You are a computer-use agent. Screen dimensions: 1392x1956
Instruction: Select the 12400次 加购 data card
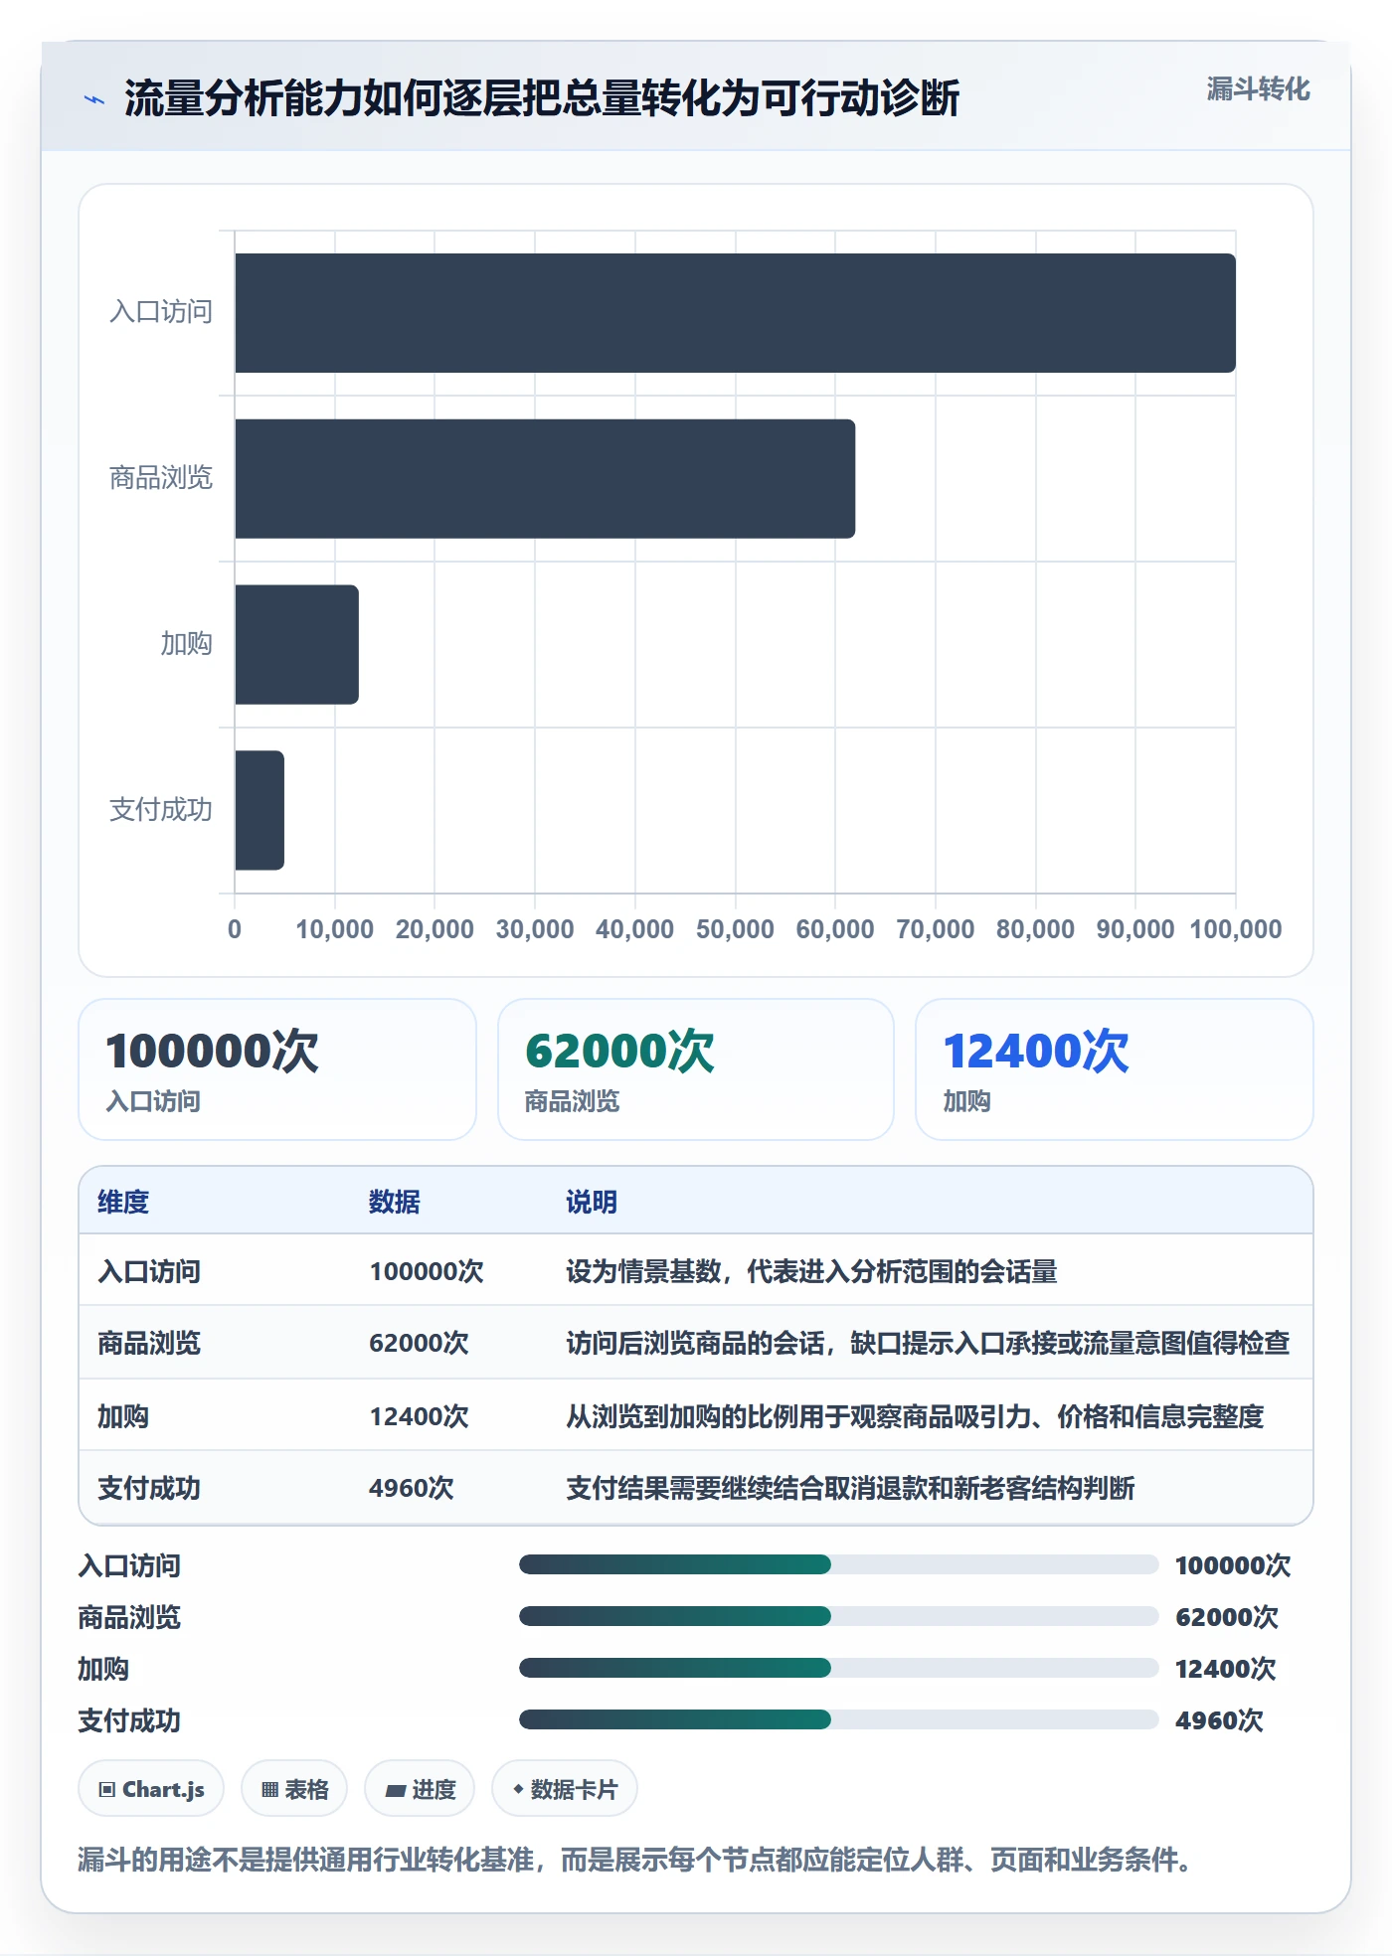(x=1115, y=1069)
